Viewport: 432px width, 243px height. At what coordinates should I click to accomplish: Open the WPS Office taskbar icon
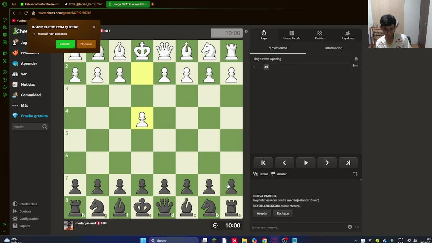[234, 240]
